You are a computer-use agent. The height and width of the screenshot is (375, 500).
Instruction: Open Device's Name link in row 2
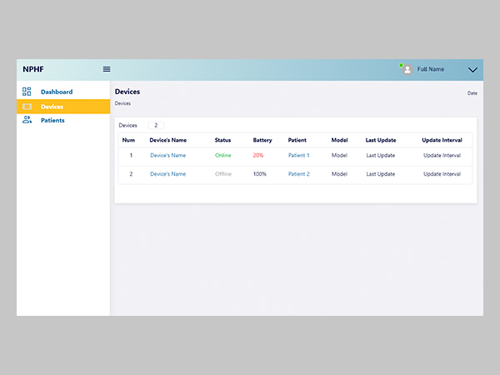[167, 174]
